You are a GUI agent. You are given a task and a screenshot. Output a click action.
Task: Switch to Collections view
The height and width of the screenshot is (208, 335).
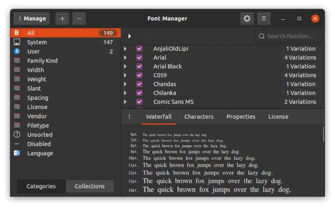point(90,186)
